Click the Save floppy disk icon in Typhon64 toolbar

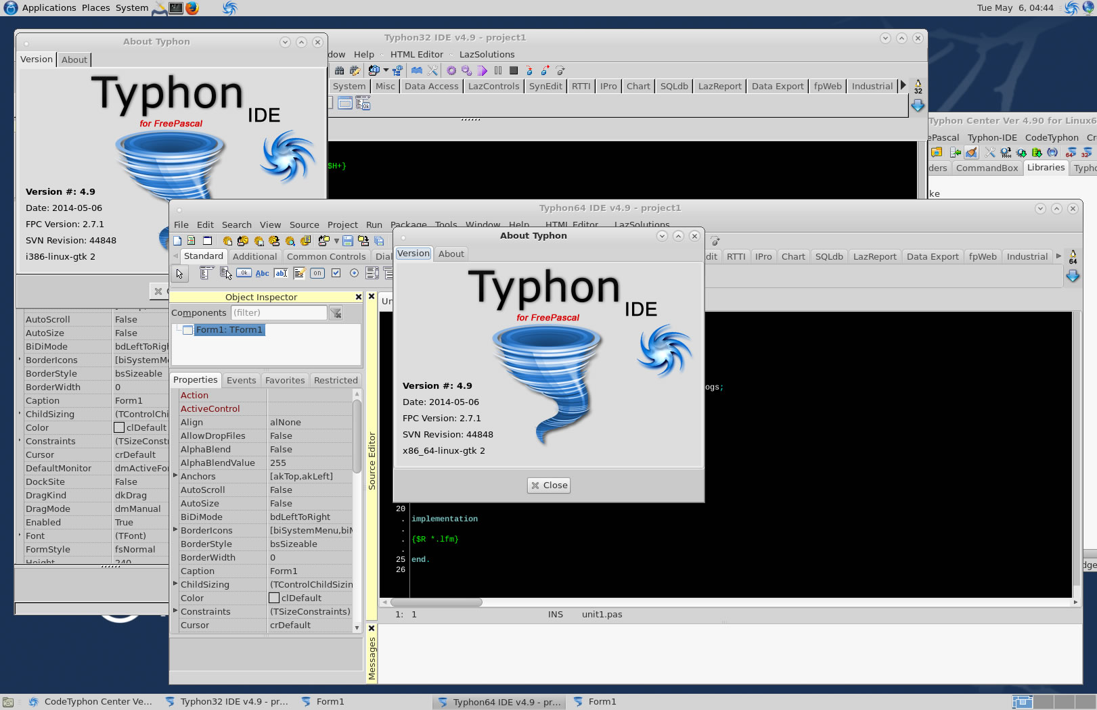pyautogui.click(x=348, y=241)
